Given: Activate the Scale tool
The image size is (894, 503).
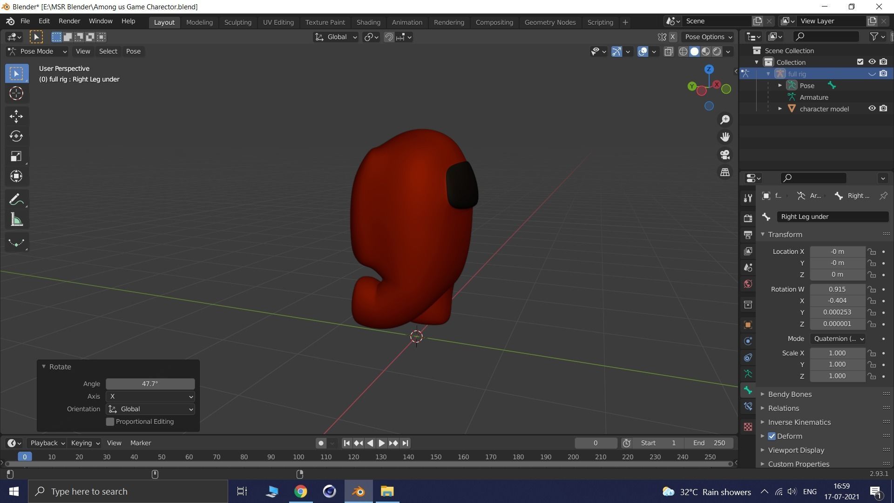Looking at the screenshot, I should (x=16, y=156).
